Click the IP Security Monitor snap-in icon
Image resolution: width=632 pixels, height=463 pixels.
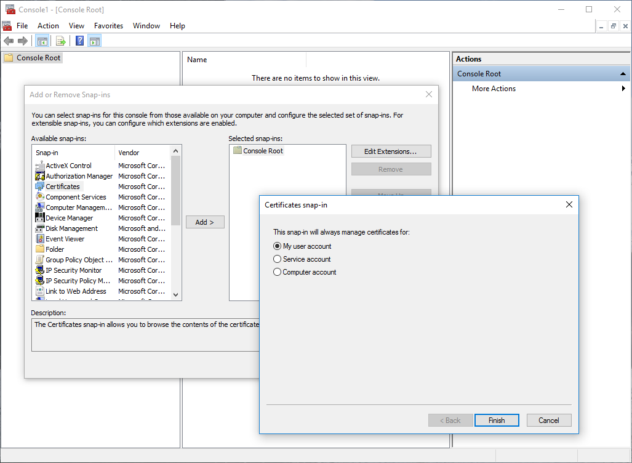[40, 270]
